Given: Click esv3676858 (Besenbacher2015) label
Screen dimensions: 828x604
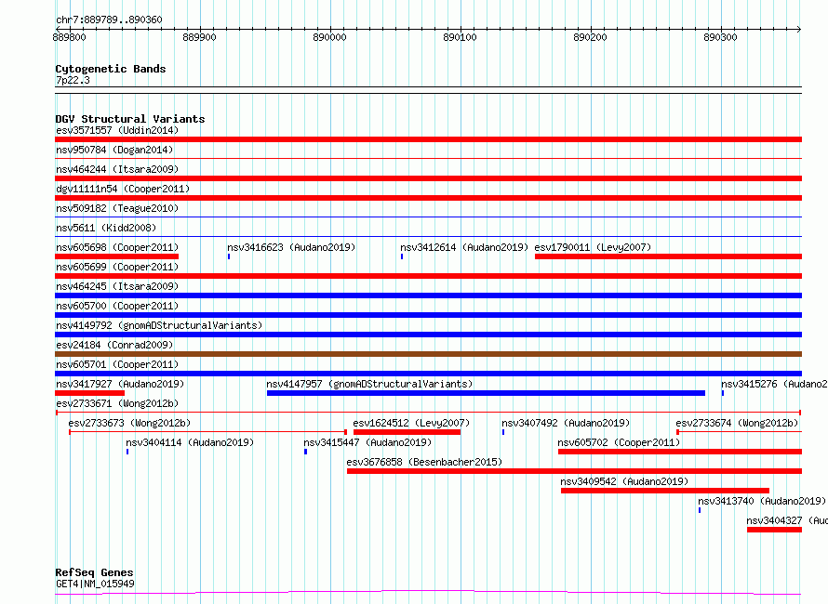Looking at the screenshot, I should 424,462.
